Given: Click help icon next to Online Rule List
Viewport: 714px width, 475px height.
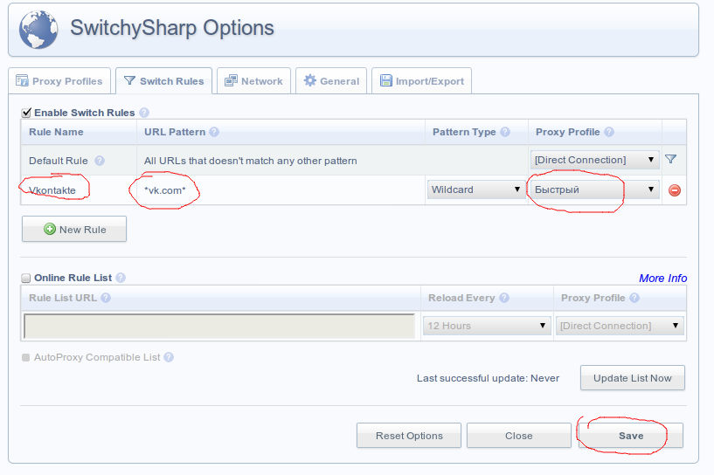Looking at the screenshot, I should click(x=121, y=278).
